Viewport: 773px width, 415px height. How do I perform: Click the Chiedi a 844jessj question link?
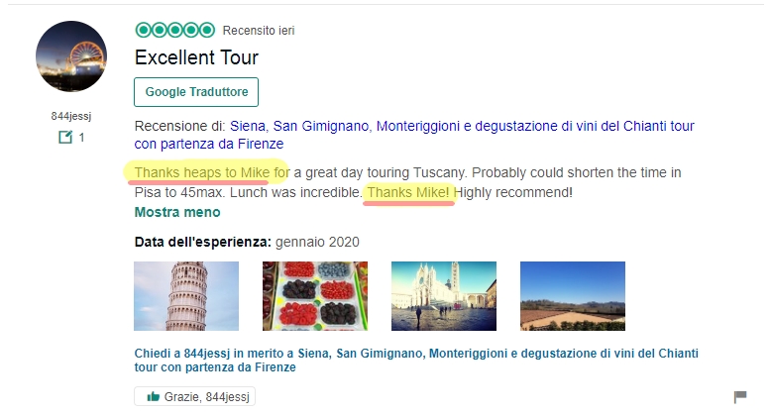(416, 361)
